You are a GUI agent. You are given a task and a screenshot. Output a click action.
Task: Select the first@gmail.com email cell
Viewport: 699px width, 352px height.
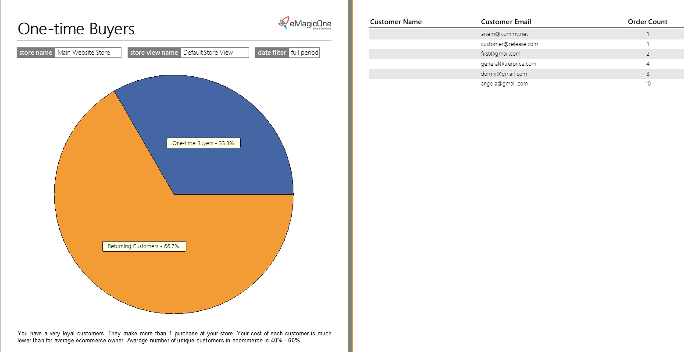(x=500, y=54)
